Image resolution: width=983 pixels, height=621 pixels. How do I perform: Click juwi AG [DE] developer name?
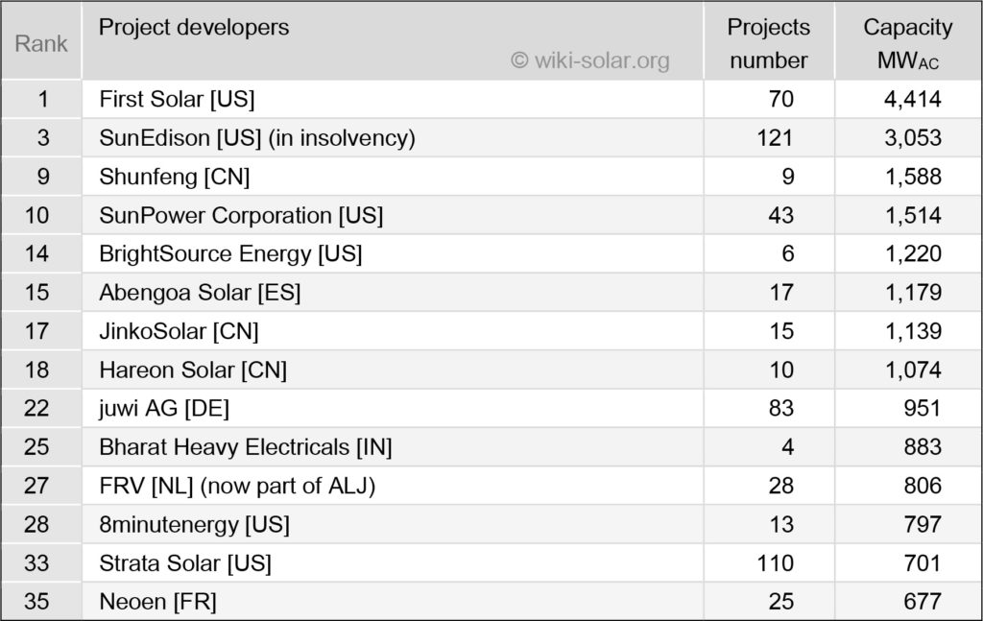[x=164, y=408]
